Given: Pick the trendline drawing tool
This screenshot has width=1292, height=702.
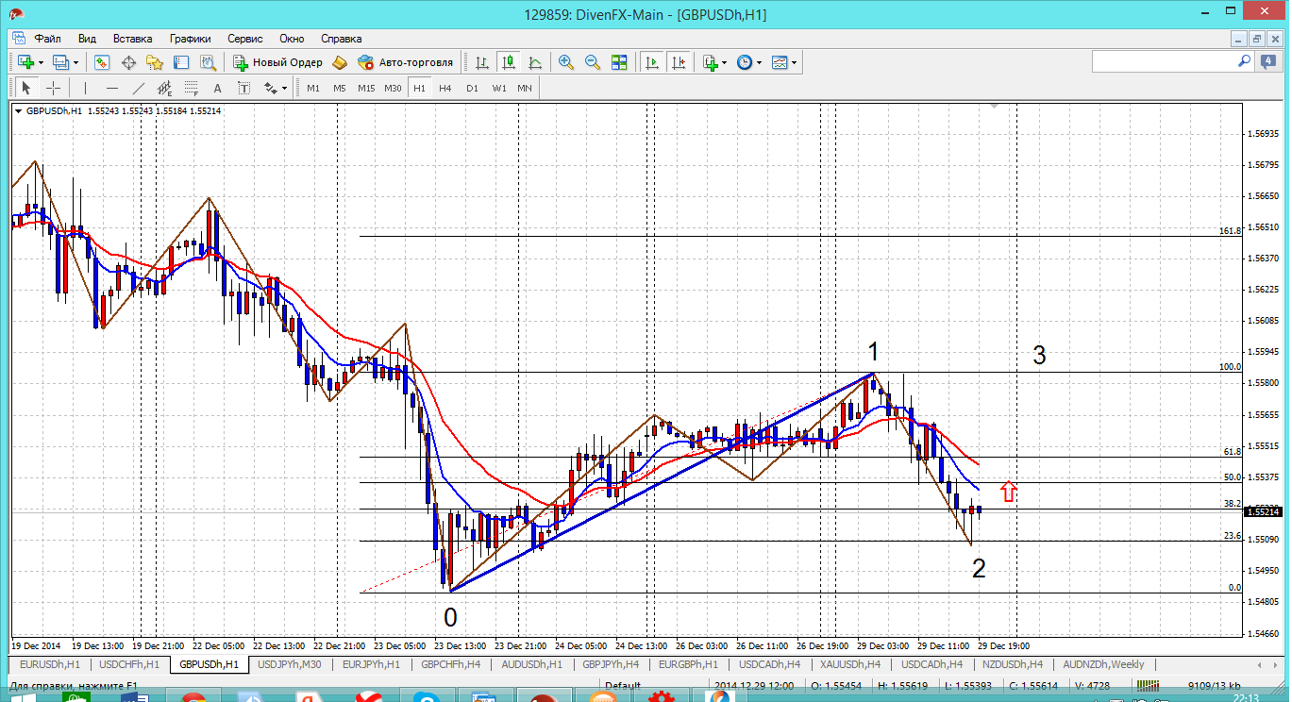Looking at the screenshot, I should click(x=139, y=88).
